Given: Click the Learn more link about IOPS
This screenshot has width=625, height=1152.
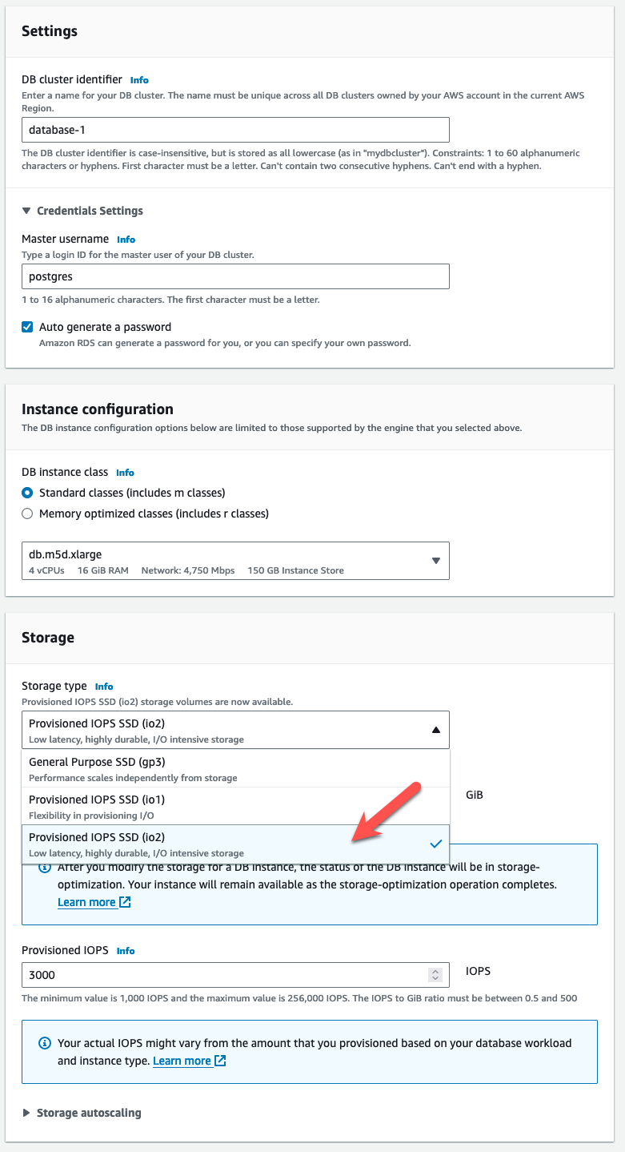Looking at the screenshot, I should tap(182, 1061).
